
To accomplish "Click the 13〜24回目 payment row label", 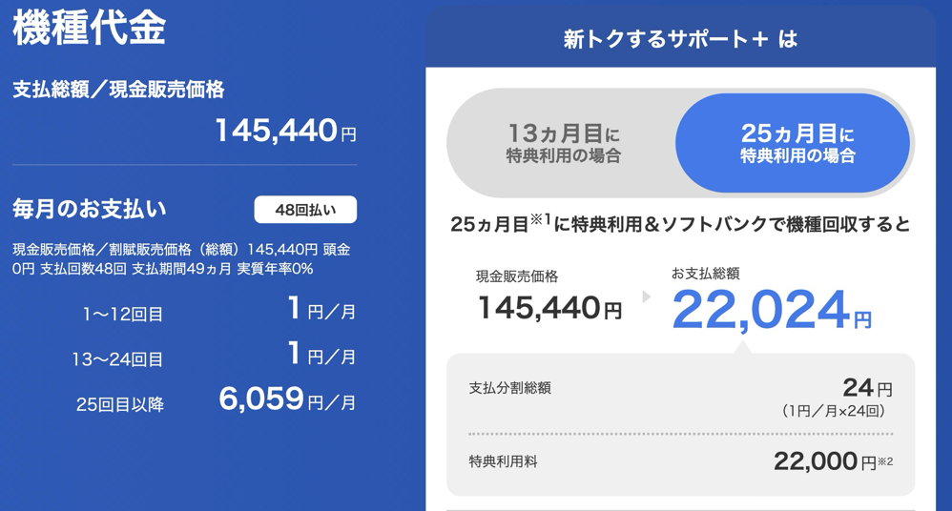I will tap(117, 359).
